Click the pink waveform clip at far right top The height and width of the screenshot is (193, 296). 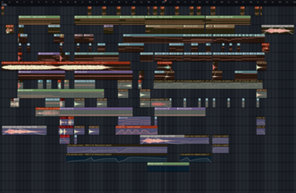278,30
